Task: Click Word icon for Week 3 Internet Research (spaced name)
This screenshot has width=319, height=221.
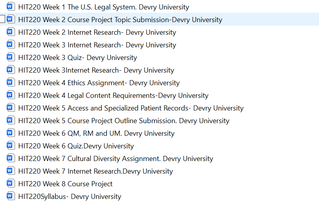Action: click(x=11, y=44)
